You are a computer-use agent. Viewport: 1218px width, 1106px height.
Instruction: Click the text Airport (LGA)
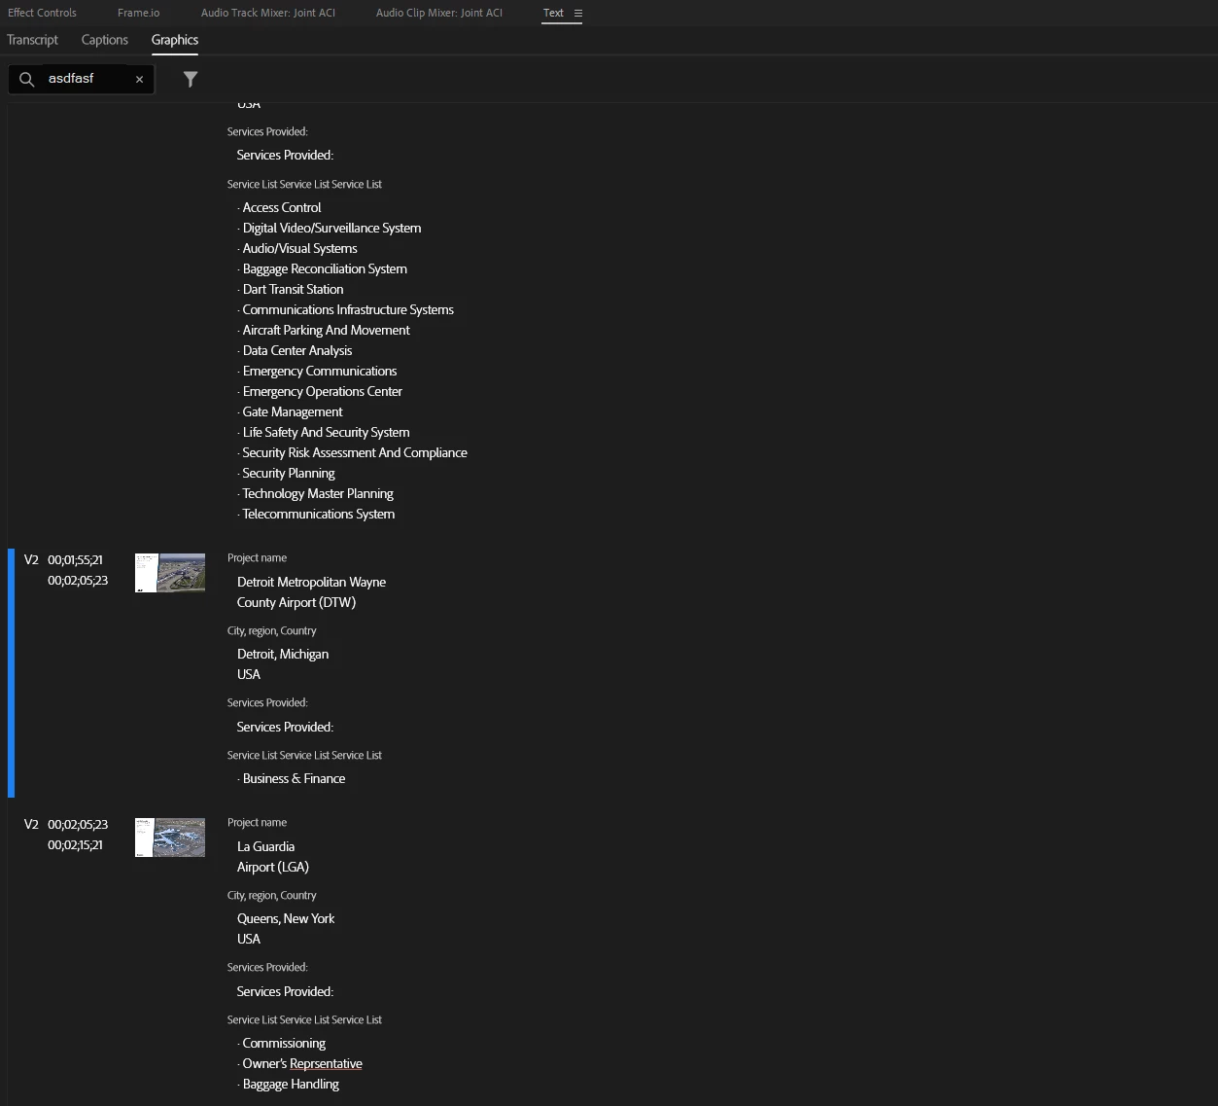273,867
